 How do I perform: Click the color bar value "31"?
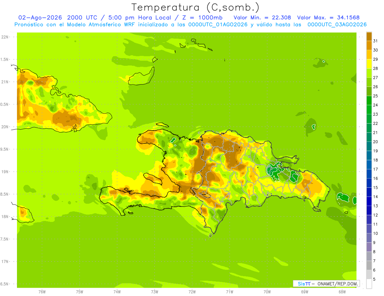point(375,41)
